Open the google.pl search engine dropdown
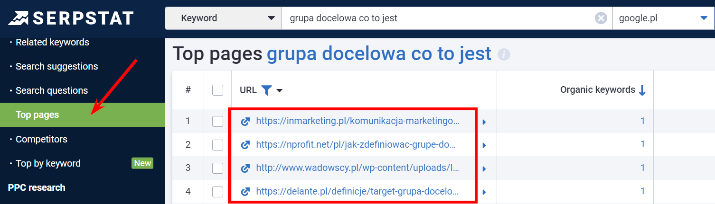The image size is (715, 204). pos(664,18)
